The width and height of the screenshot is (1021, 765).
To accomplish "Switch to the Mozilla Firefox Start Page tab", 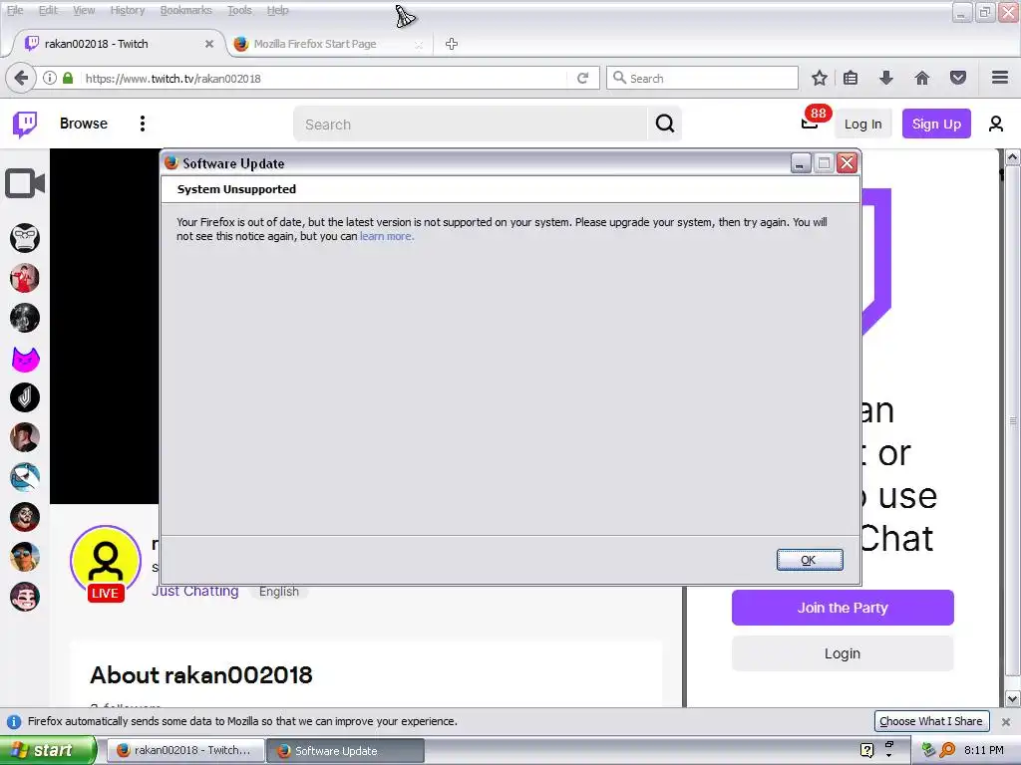I will tap(328, 44).
